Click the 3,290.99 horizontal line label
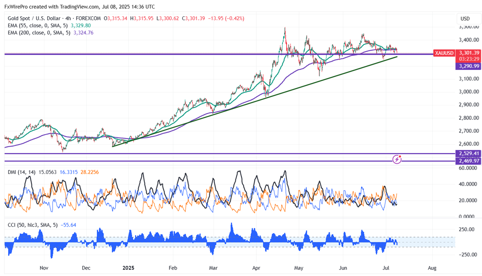This screenshot has height=276, width=482. [x=469, y=66]
